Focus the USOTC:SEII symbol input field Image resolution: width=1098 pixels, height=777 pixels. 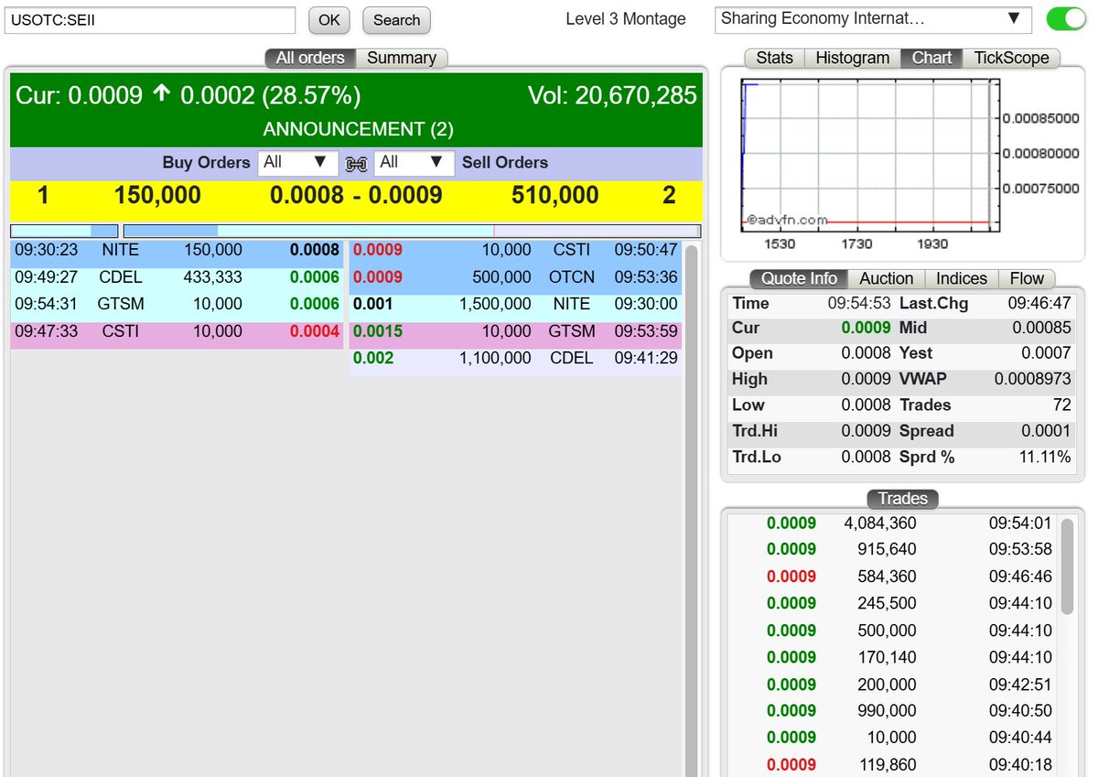coord(150,20)
